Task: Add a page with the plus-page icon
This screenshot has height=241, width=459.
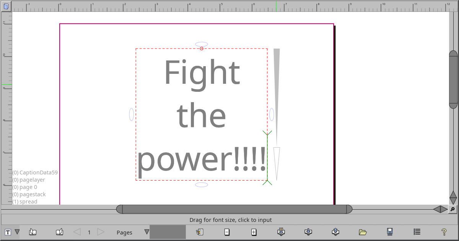Action: (x=254, y=232)
